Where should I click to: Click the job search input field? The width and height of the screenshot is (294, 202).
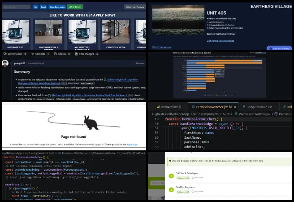(x=17, y=7)
